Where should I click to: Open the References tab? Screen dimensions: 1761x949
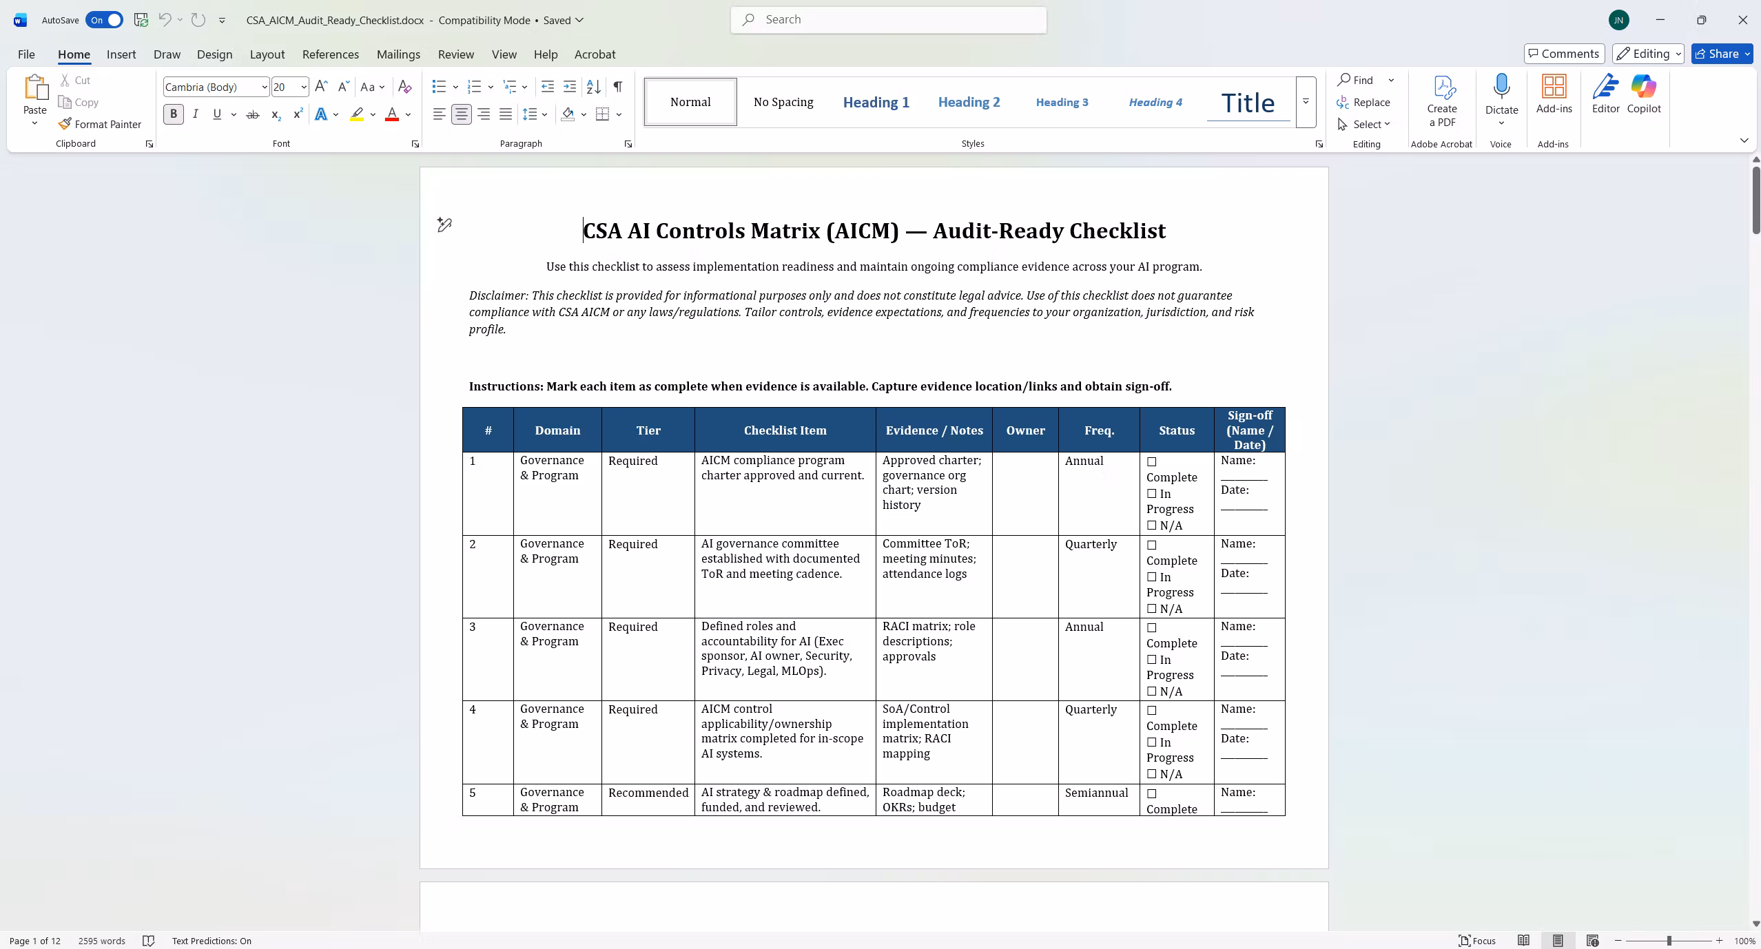331,54
